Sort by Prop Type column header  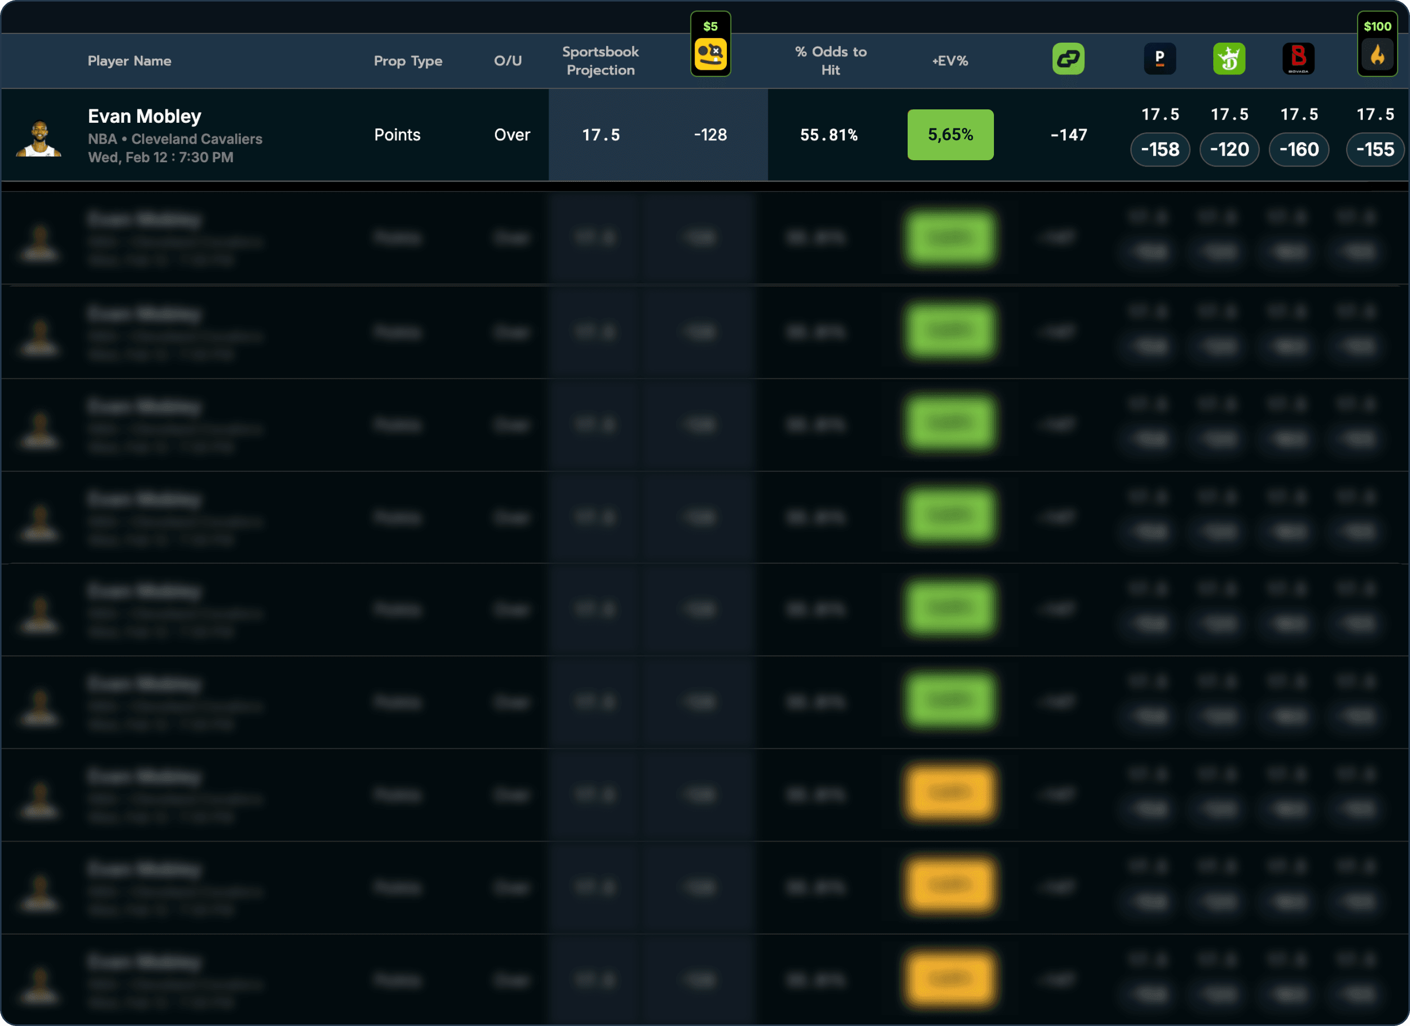tap(408, 61)
